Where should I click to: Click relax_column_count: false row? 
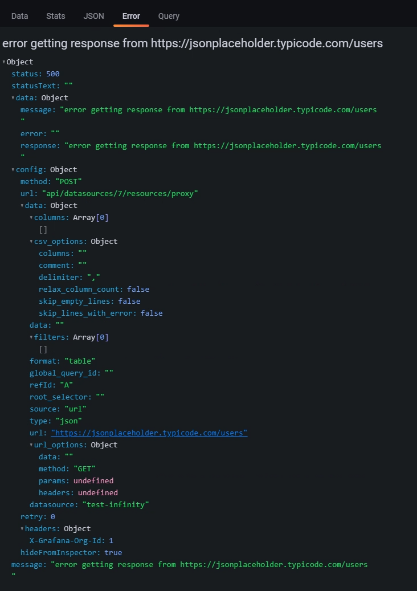(x=94, y=290)
